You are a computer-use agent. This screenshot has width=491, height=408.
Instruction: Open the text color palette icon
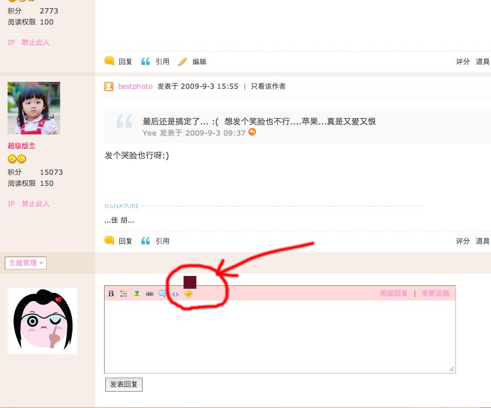123,293
